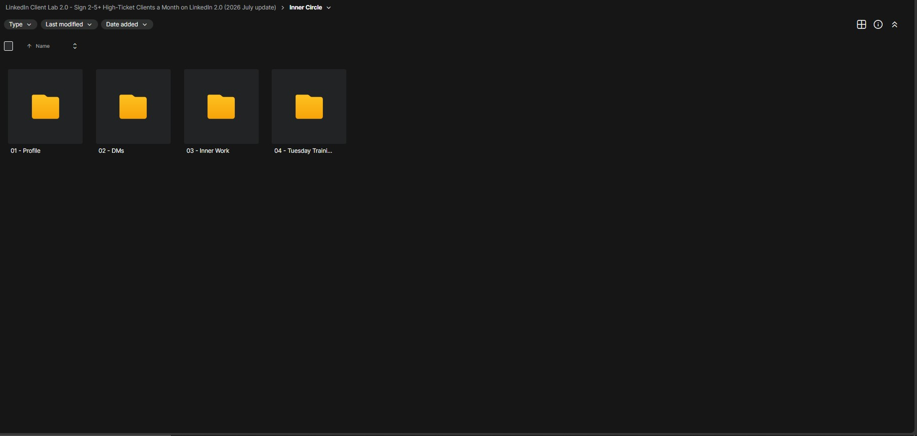Switch to grid layout view icon
917x436 pixels.
coord(861,24)
